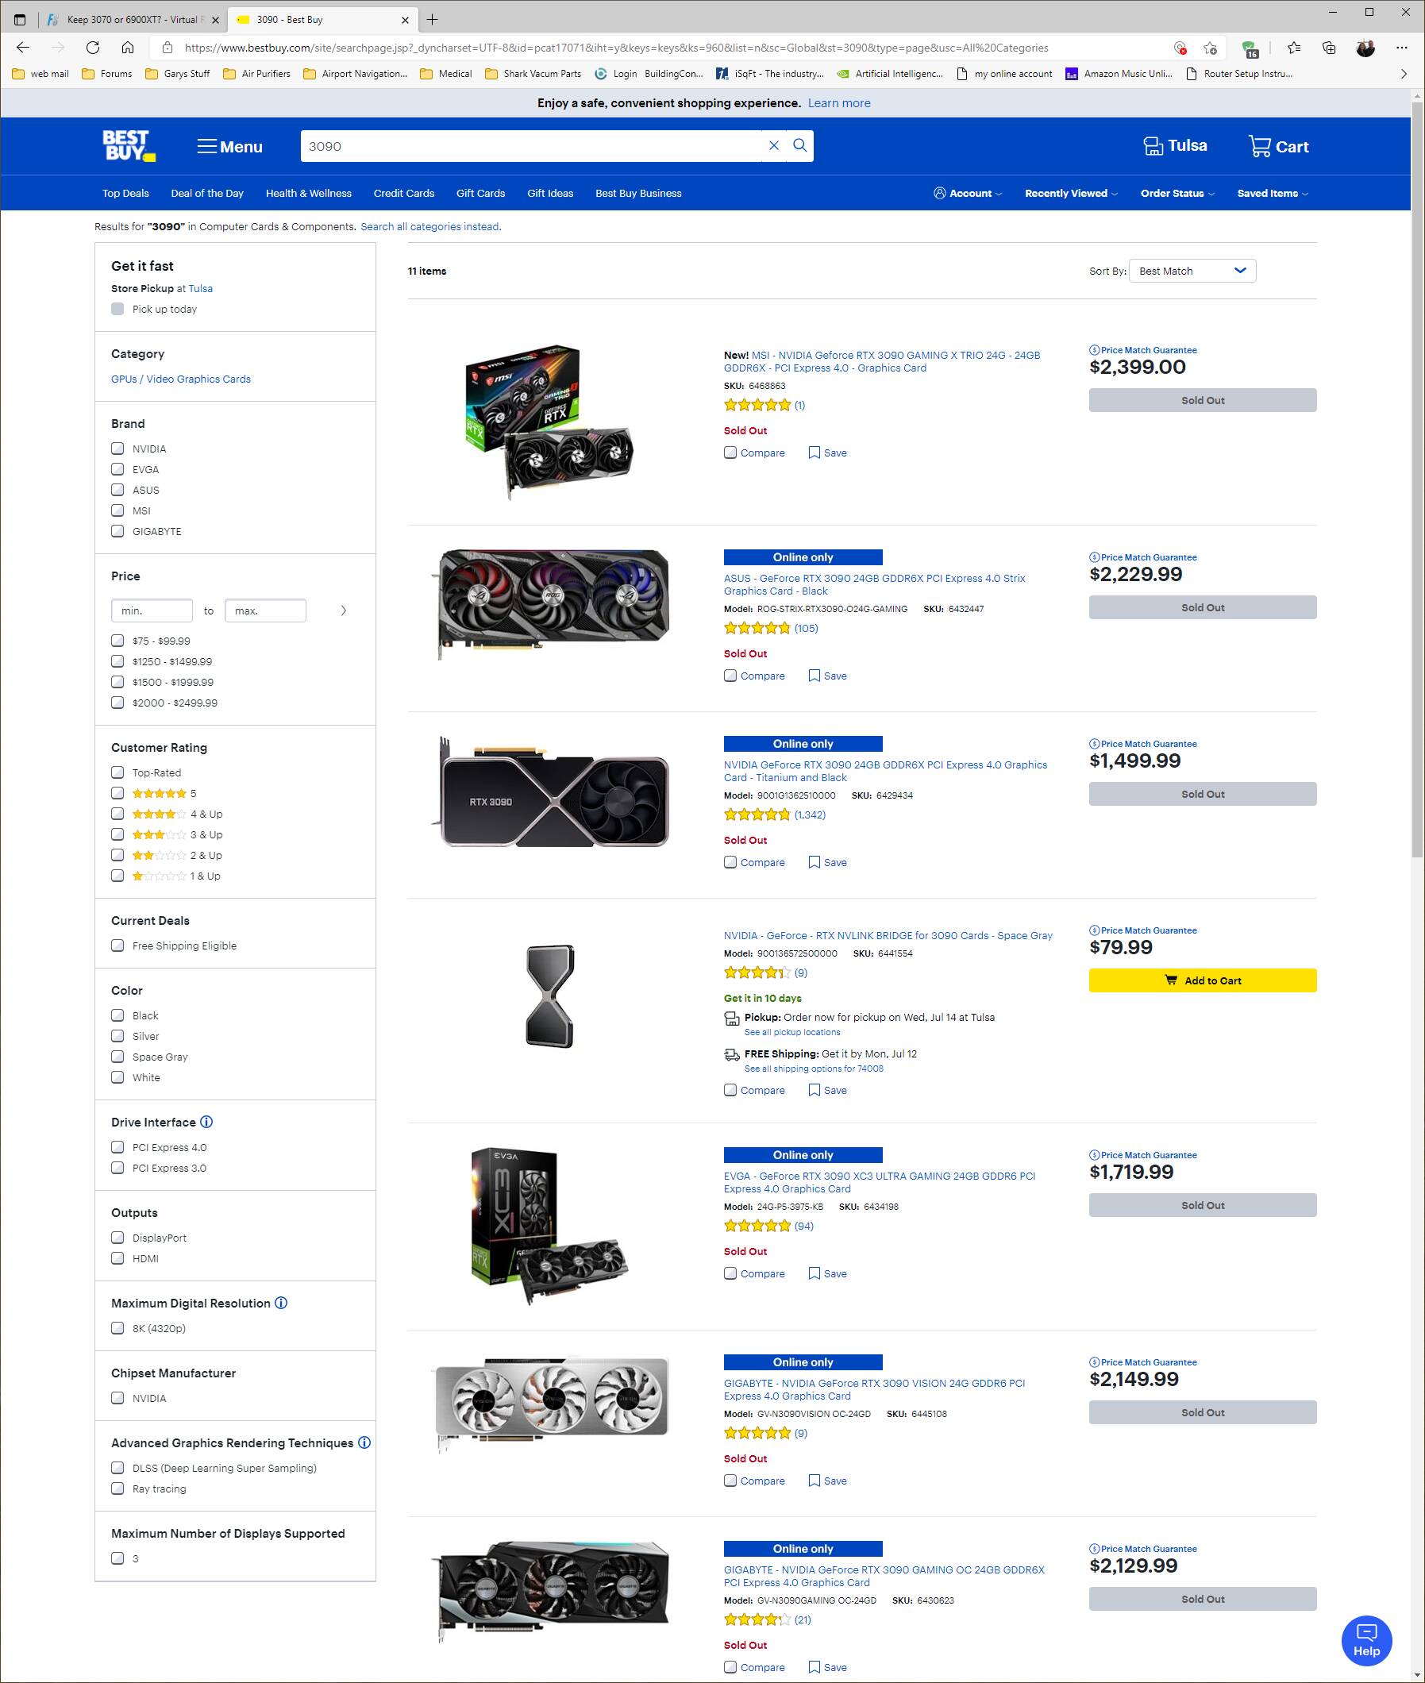Check the Space Gray color filter

118,1056
